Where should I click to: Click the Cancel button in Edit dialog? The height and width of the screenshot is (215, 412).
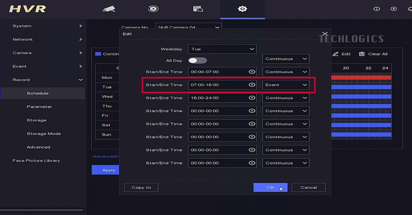tap(309, 187)
